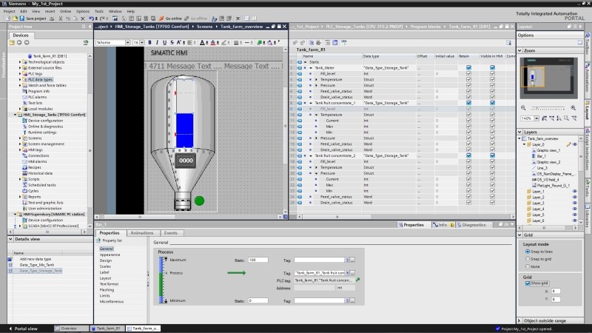Open the 140% zoom level dropdown

[x=536, y=118]
